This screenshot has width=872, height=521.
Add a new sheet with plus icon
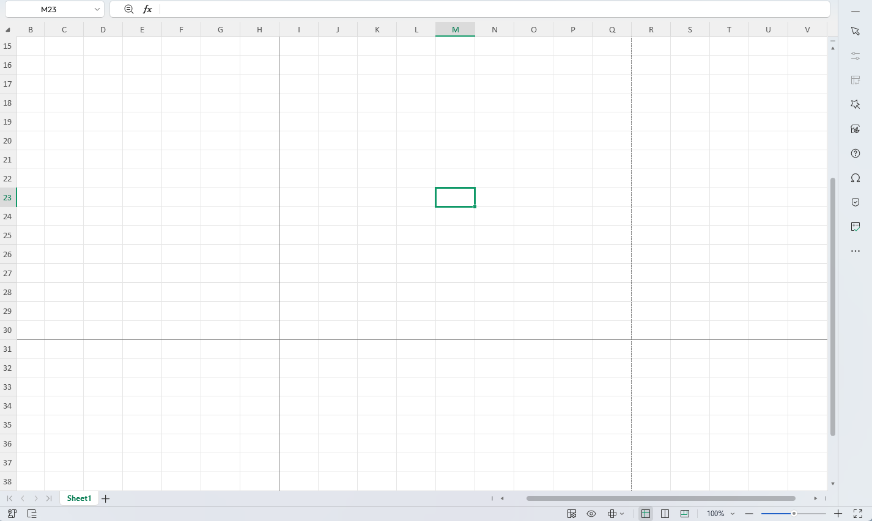(106, 499)
